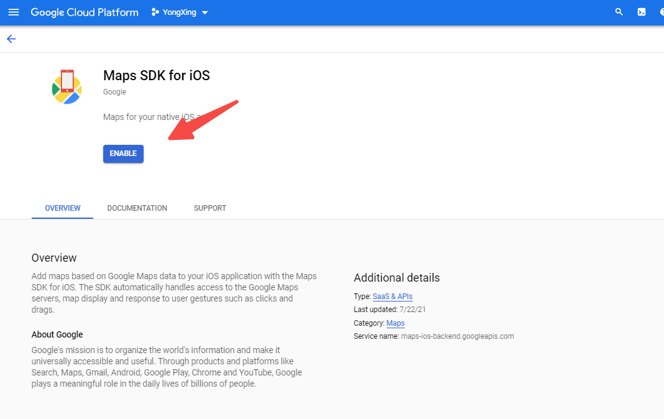Open the YongXing project selector dropdown
The image size is (664, 419).
180,12
